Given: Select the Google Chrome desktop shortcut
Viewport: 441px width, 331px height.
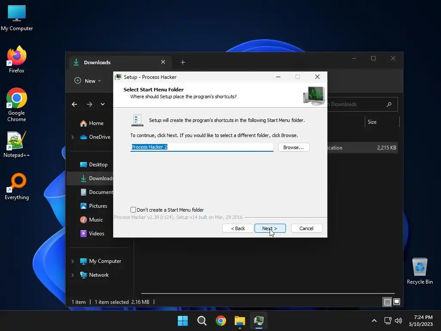Looking at the screenshot, I should [x=17, y=104].
